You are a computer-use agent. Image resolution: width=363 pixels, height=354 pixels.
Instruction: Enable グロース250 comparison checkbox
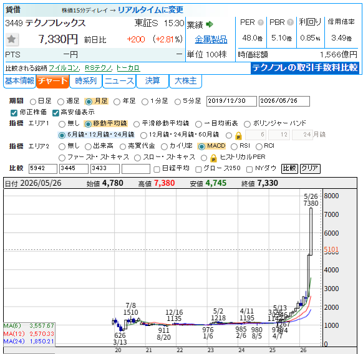(x=198, y=170)
